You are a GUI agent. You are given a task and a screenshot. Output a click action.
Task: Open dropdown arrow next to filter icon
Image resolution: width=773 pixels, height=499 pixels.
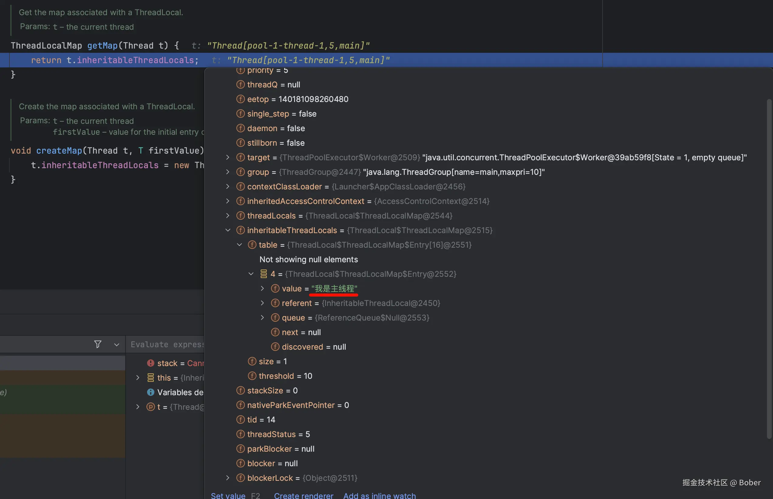(x=116, y=345)
